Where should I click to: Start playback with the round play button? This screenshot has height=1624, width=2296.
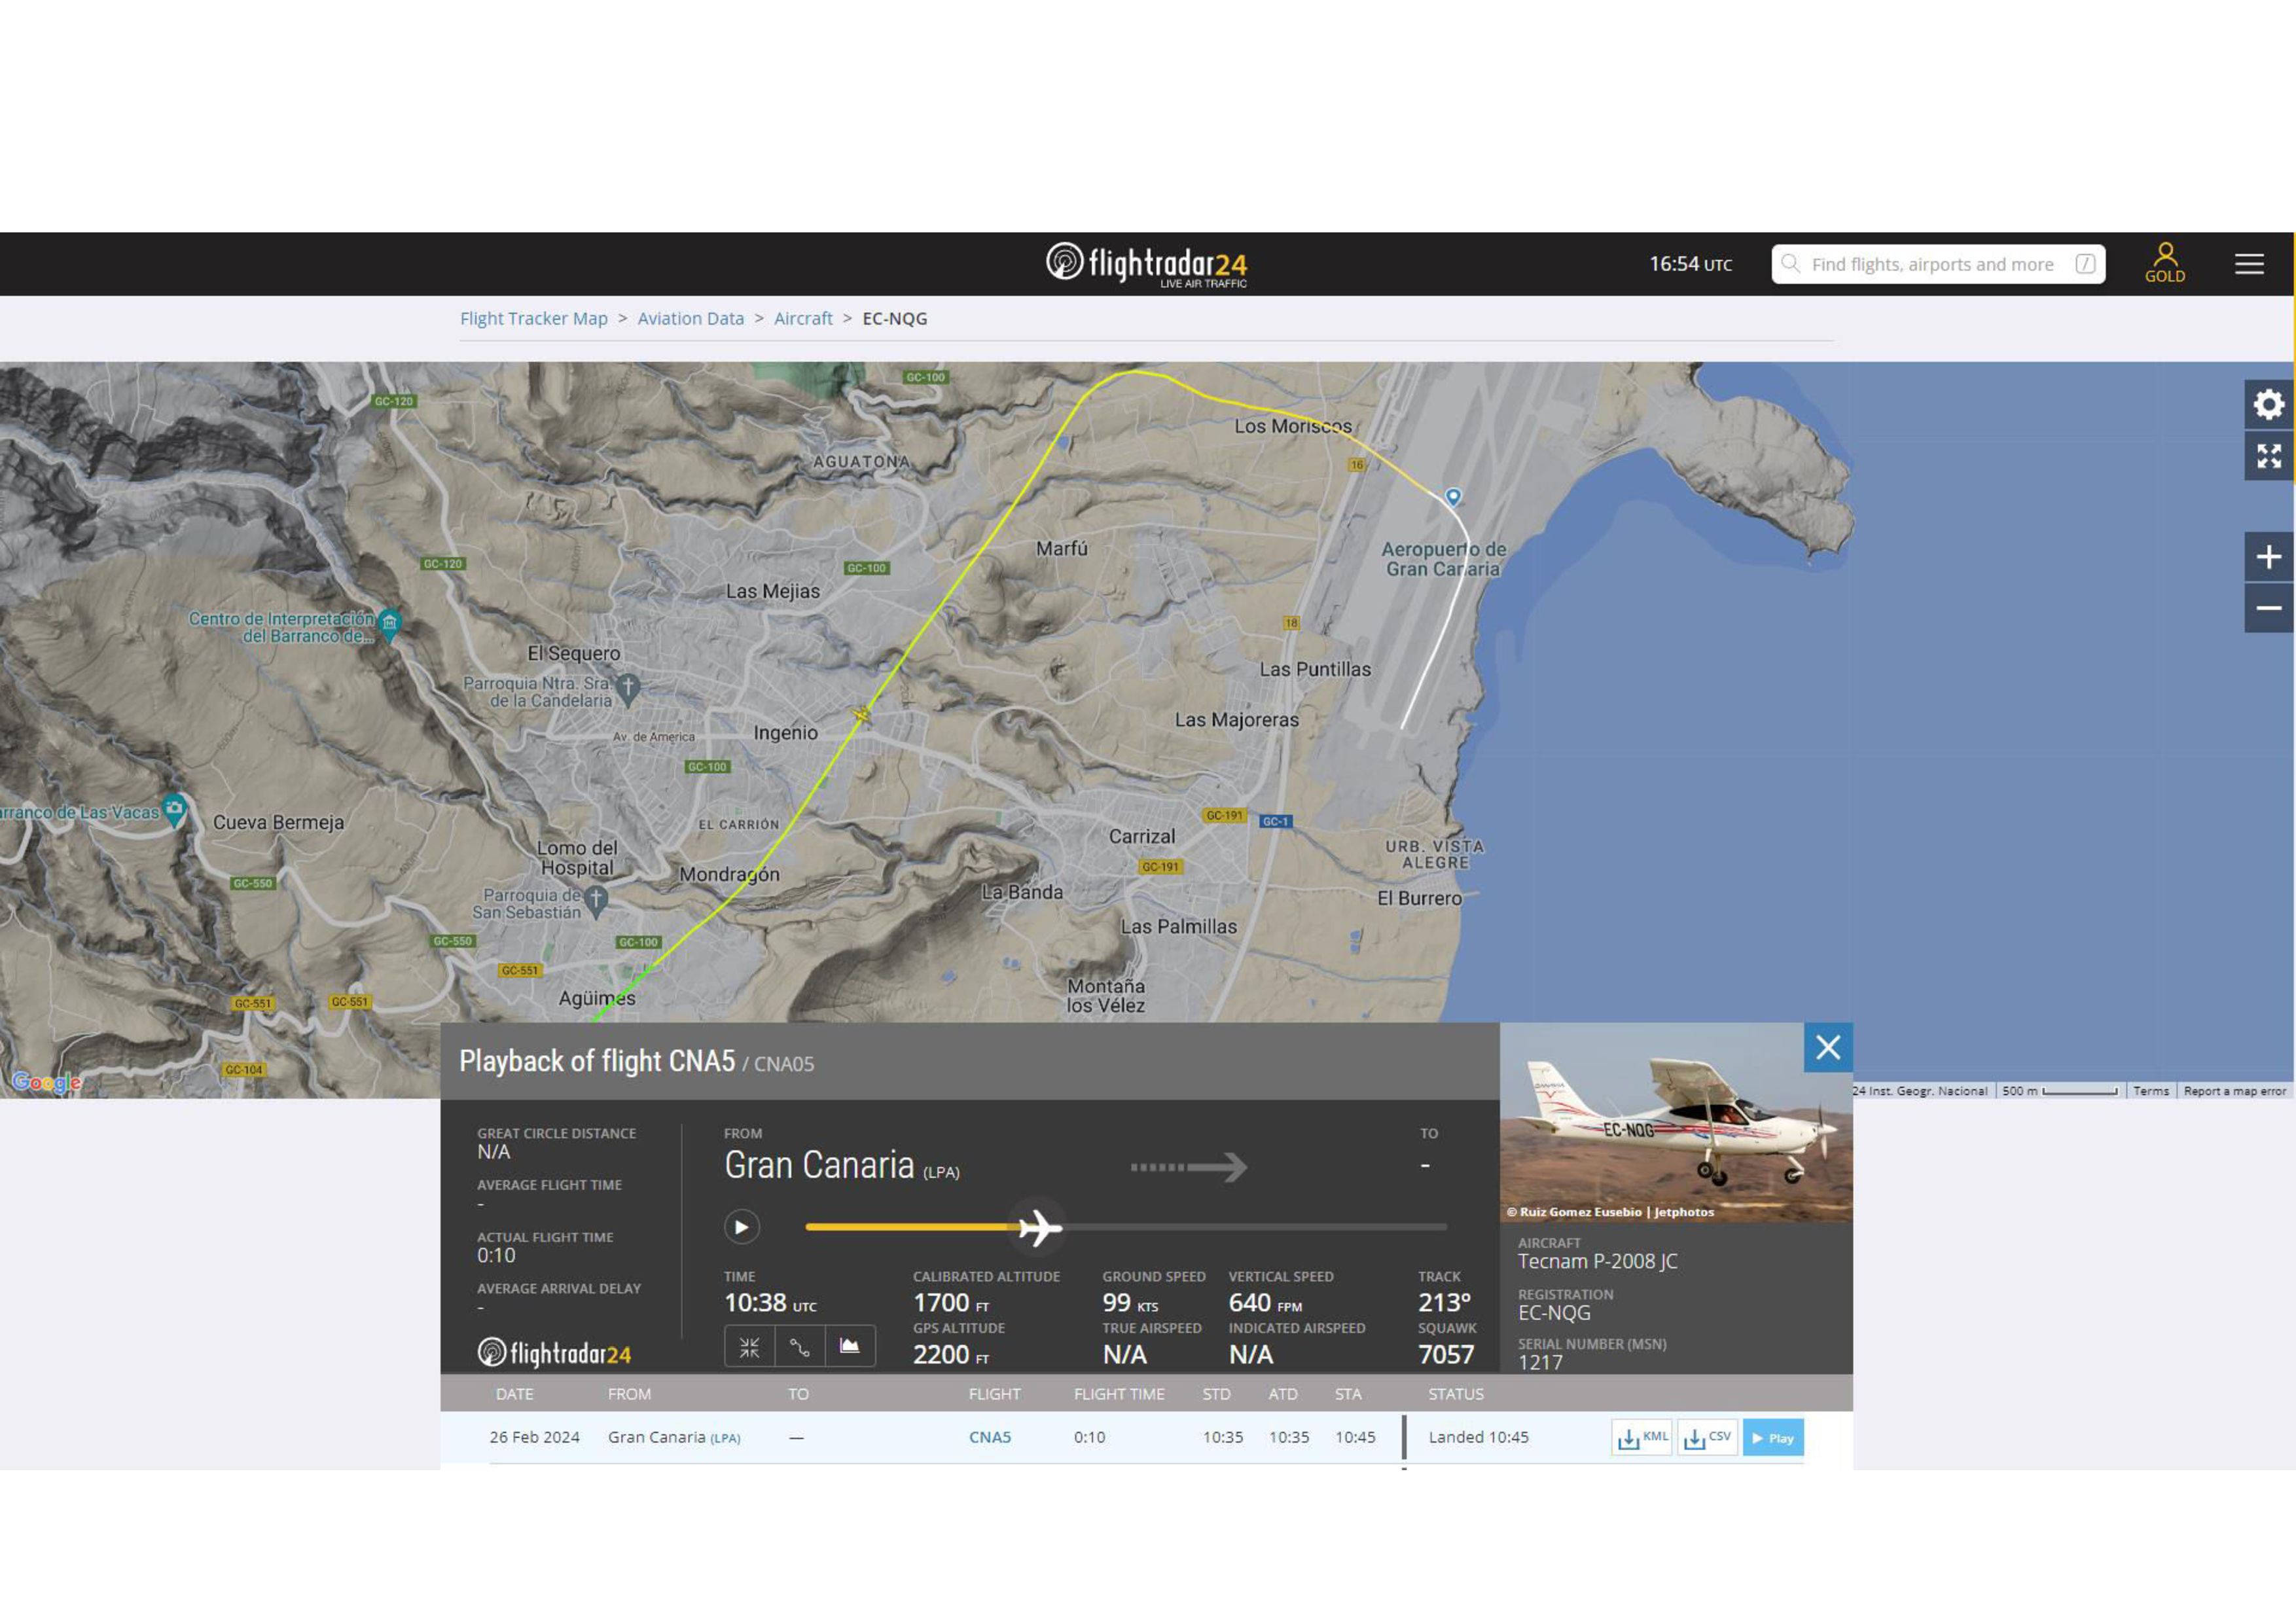click(741, 1227)
